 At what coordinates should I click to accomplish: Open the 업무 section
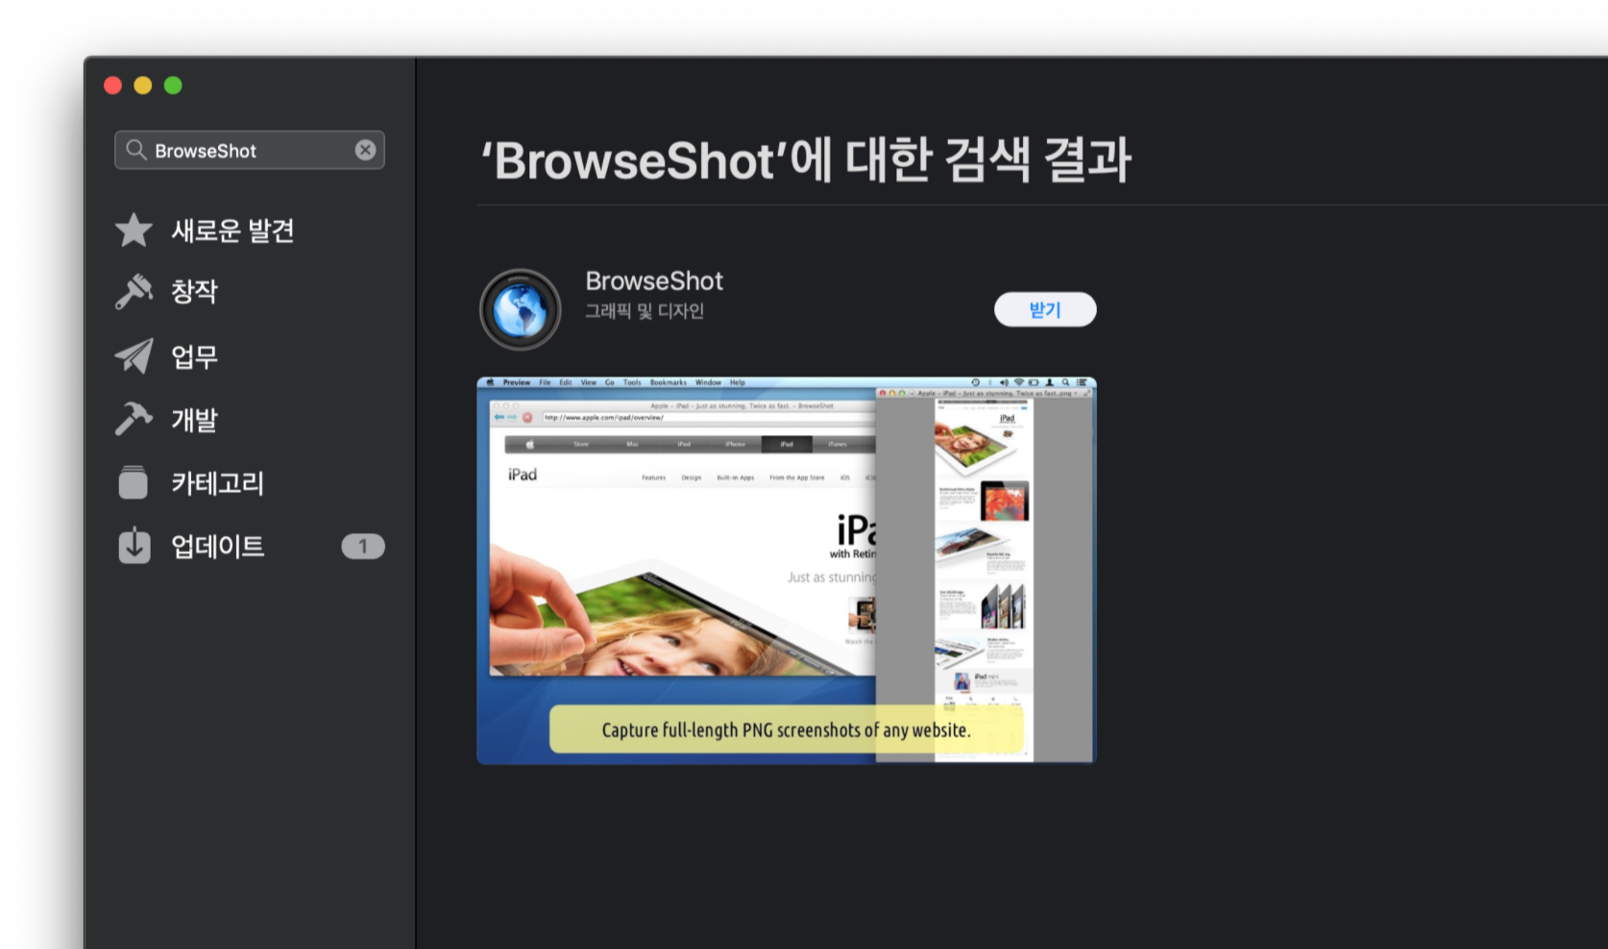pyautogui.click(x=194, y=356)
